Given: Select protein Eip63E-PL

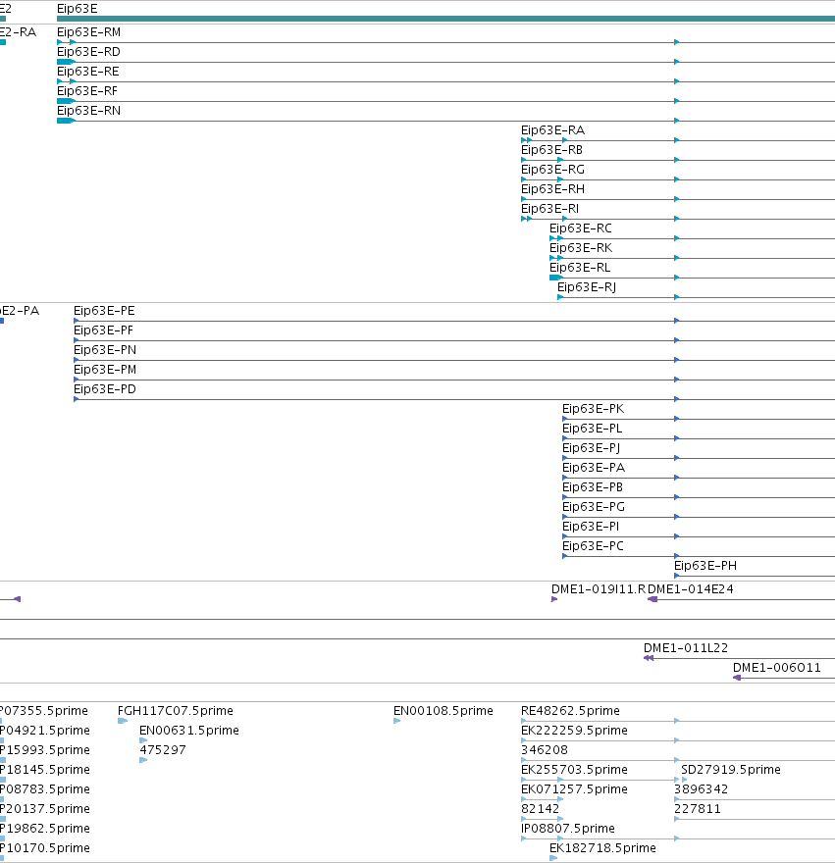Looking at the screenshot, I should tap(592, 429).
